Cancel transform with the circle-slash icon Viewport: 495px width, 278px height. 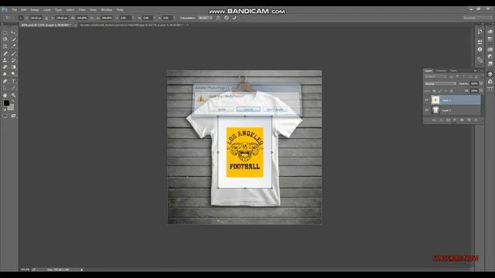[x=227, y=18]
